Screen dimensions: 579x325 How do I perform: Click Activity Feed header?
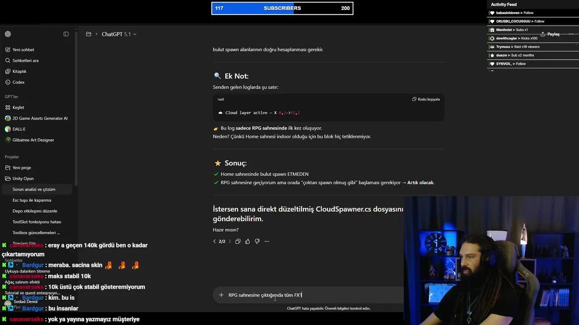point(504,5)
